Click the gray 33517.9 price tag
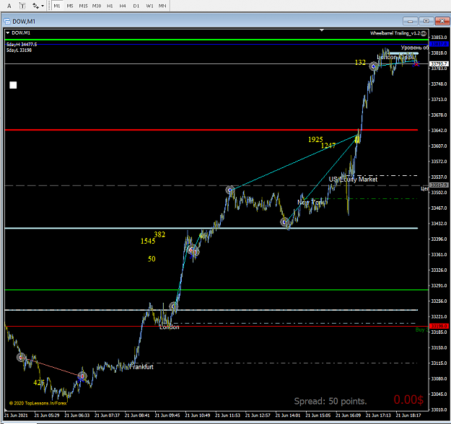This screenshot has height=424, width=451. coord(439,185)
